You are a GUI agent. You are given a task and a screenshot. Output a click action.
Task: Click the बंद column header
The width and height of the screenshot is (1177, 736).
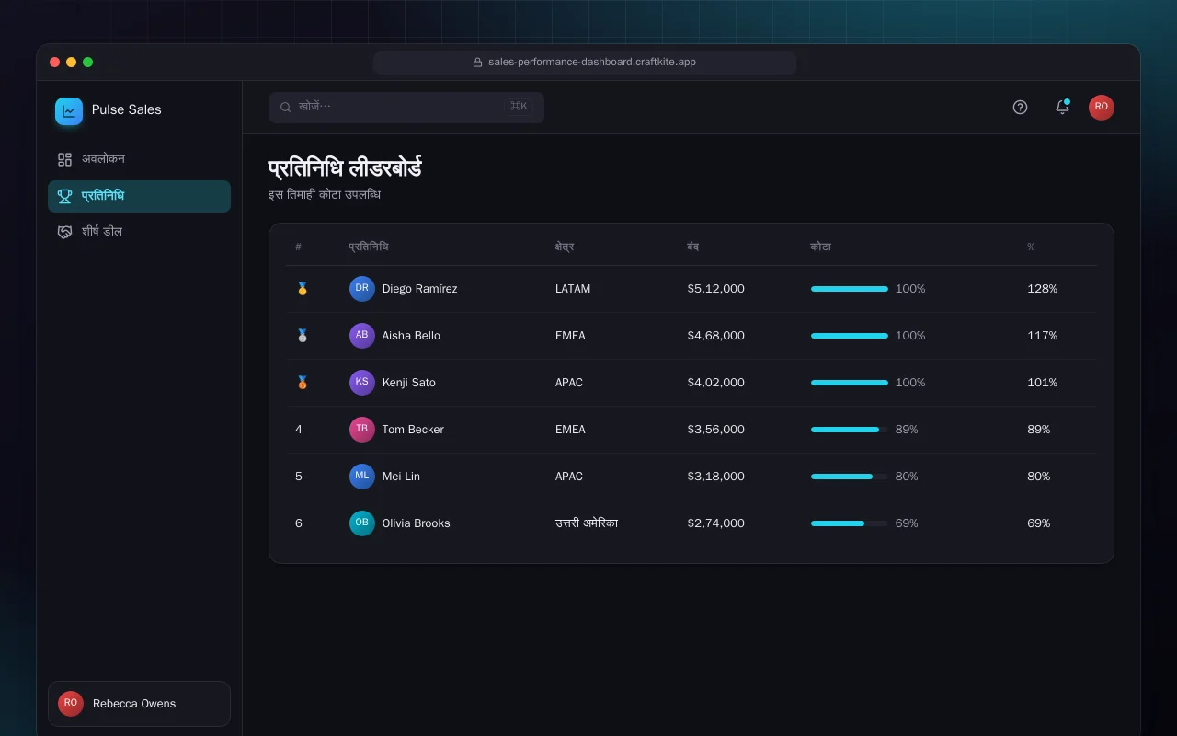point(693,247)
